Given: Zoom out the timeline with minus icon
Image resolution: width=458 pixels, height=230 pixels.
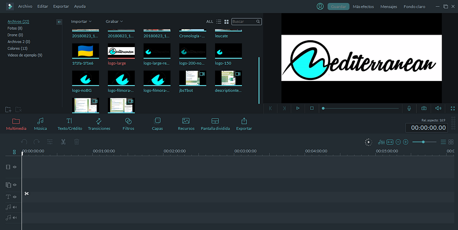Looking at the screenshot, I should [x=398, y=142].
